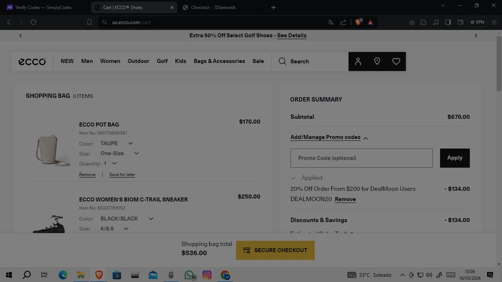Open the ECCO Pot Bag color dropdown

(x=117, y=144)
